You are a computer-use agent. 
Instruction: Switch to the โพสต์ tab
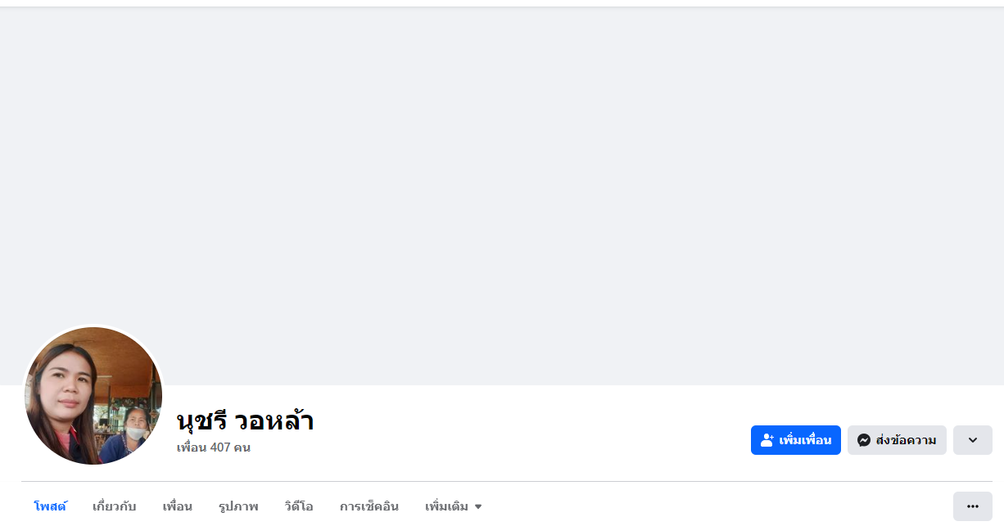click(50, 506)
